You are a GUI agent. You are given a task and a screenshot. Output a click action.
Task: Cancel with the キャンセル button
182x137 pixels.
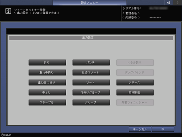click(140, 129)
